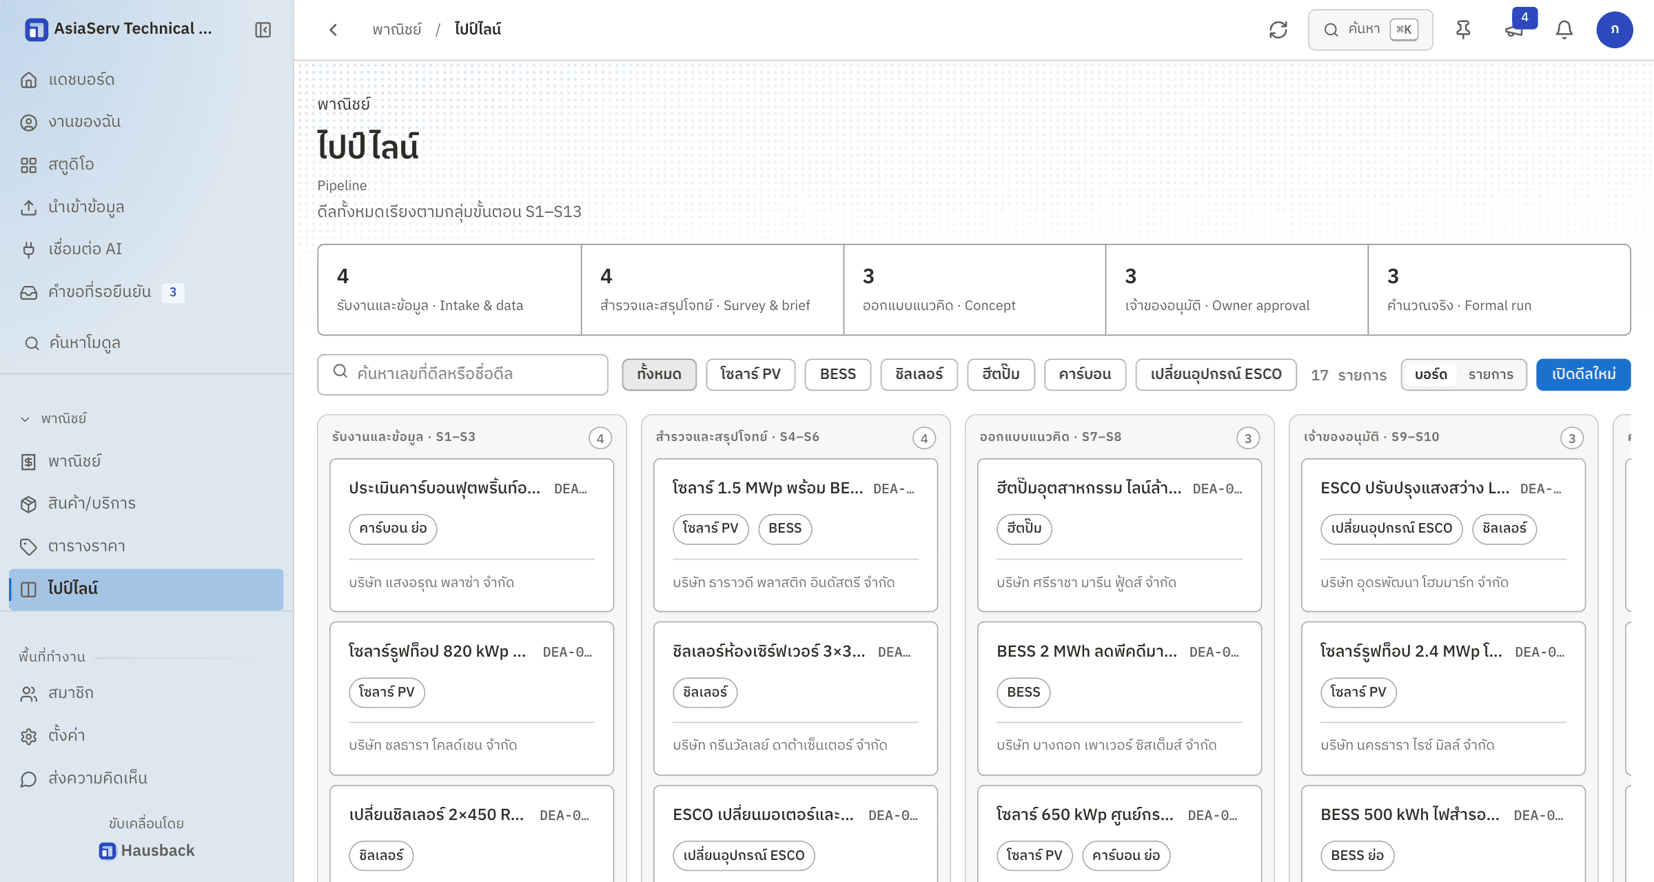
Task: Open deal ชิลเลอร์ห้องเซิร์ฟเวอร์ 3×3 card
Action: pos(795,699)
